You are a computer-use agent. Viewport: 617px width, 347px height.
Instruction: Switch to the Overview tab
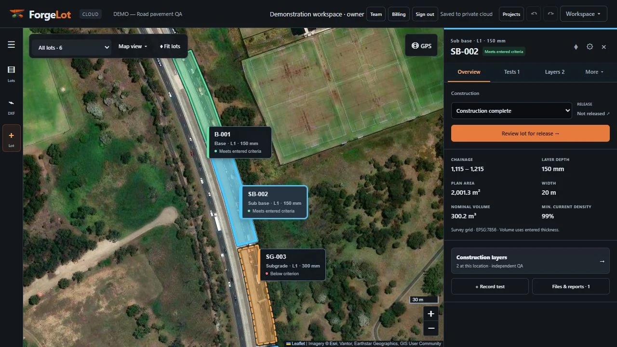pyautogui.click(x=469, y=72)
